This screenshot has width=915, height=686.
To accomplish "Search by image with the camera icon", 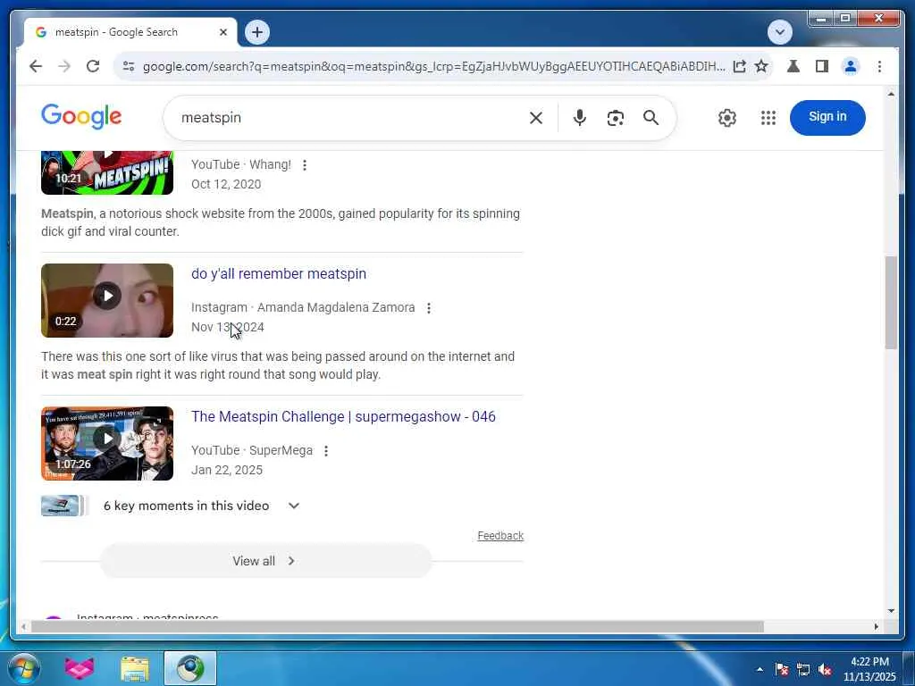I will 615,118.
